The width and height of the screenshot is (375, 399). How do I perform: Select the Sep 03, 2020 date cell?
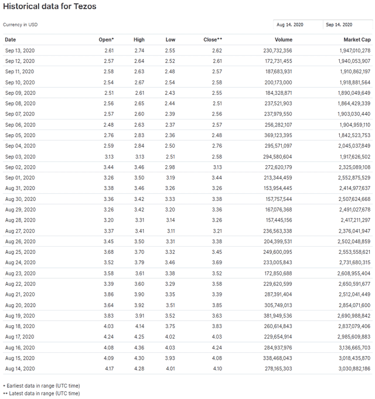20,157
